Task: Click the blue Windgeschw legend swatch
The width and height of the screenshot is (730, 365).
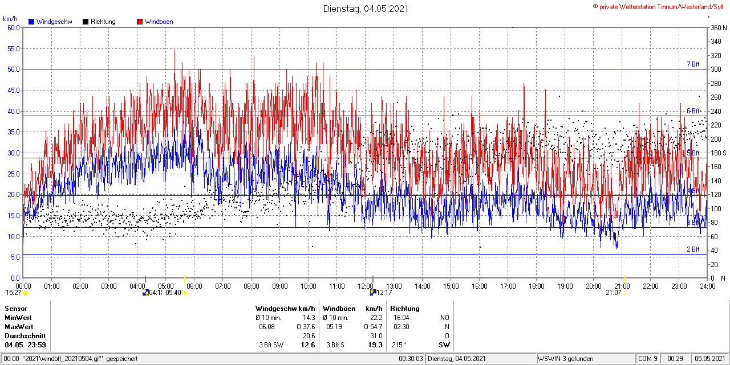Action: pos(31,22)
